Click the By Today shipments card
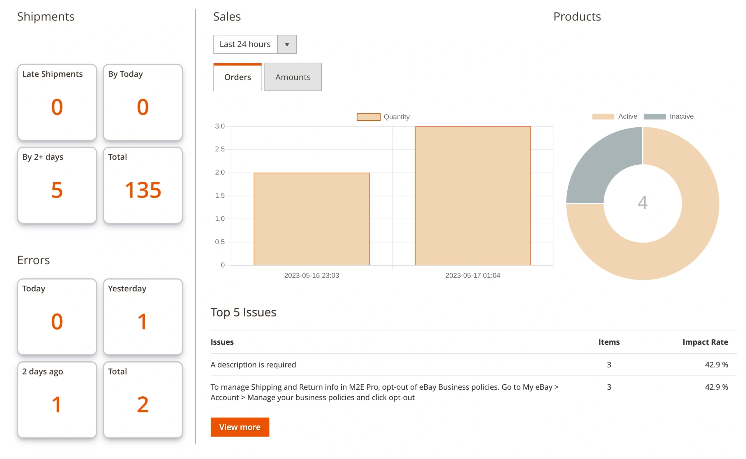This screenshot has width=746, height=459. pos(143,102)
